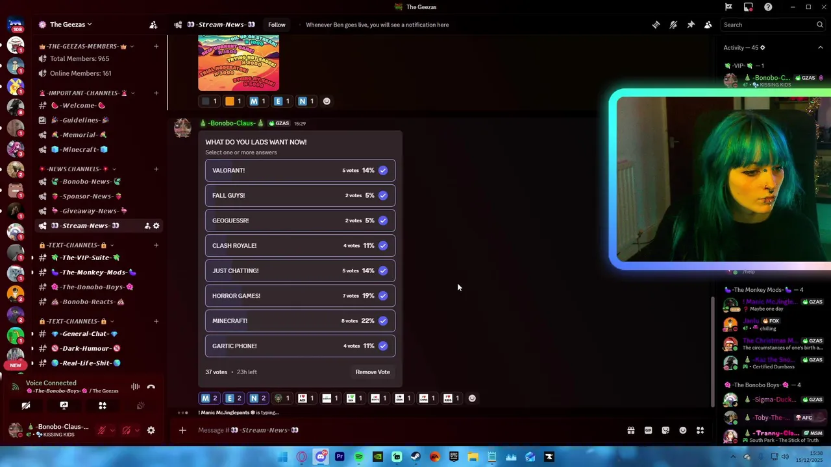The image size is (831, 467).
Task: Open headphone output options dropdown
Action: pos(136,431)
